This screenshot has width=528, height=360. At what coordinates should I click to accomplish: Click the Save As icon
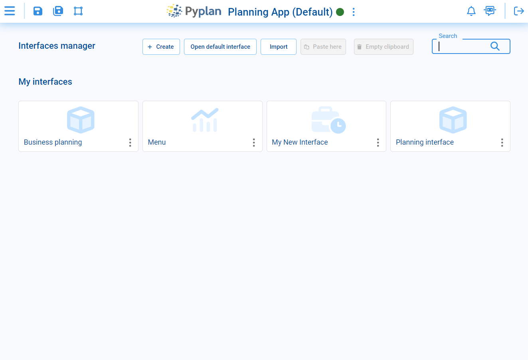(58, 11)
